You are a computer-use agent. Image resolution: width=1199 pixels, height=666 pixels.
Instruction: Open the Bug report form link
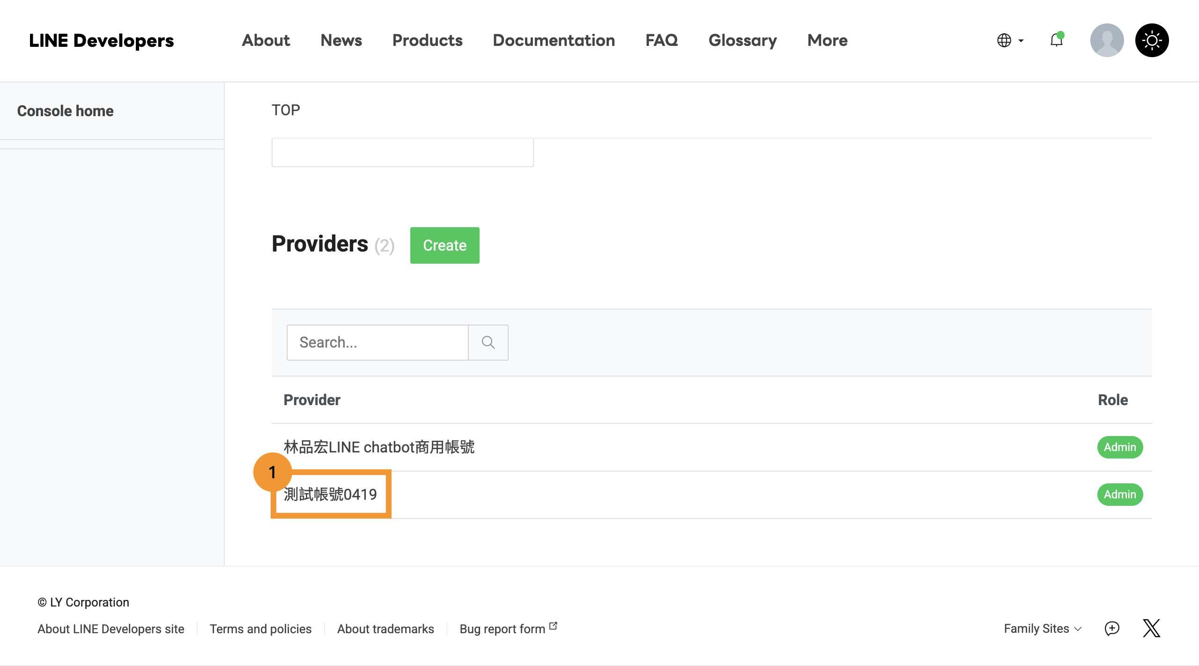[x=508, y=629]
